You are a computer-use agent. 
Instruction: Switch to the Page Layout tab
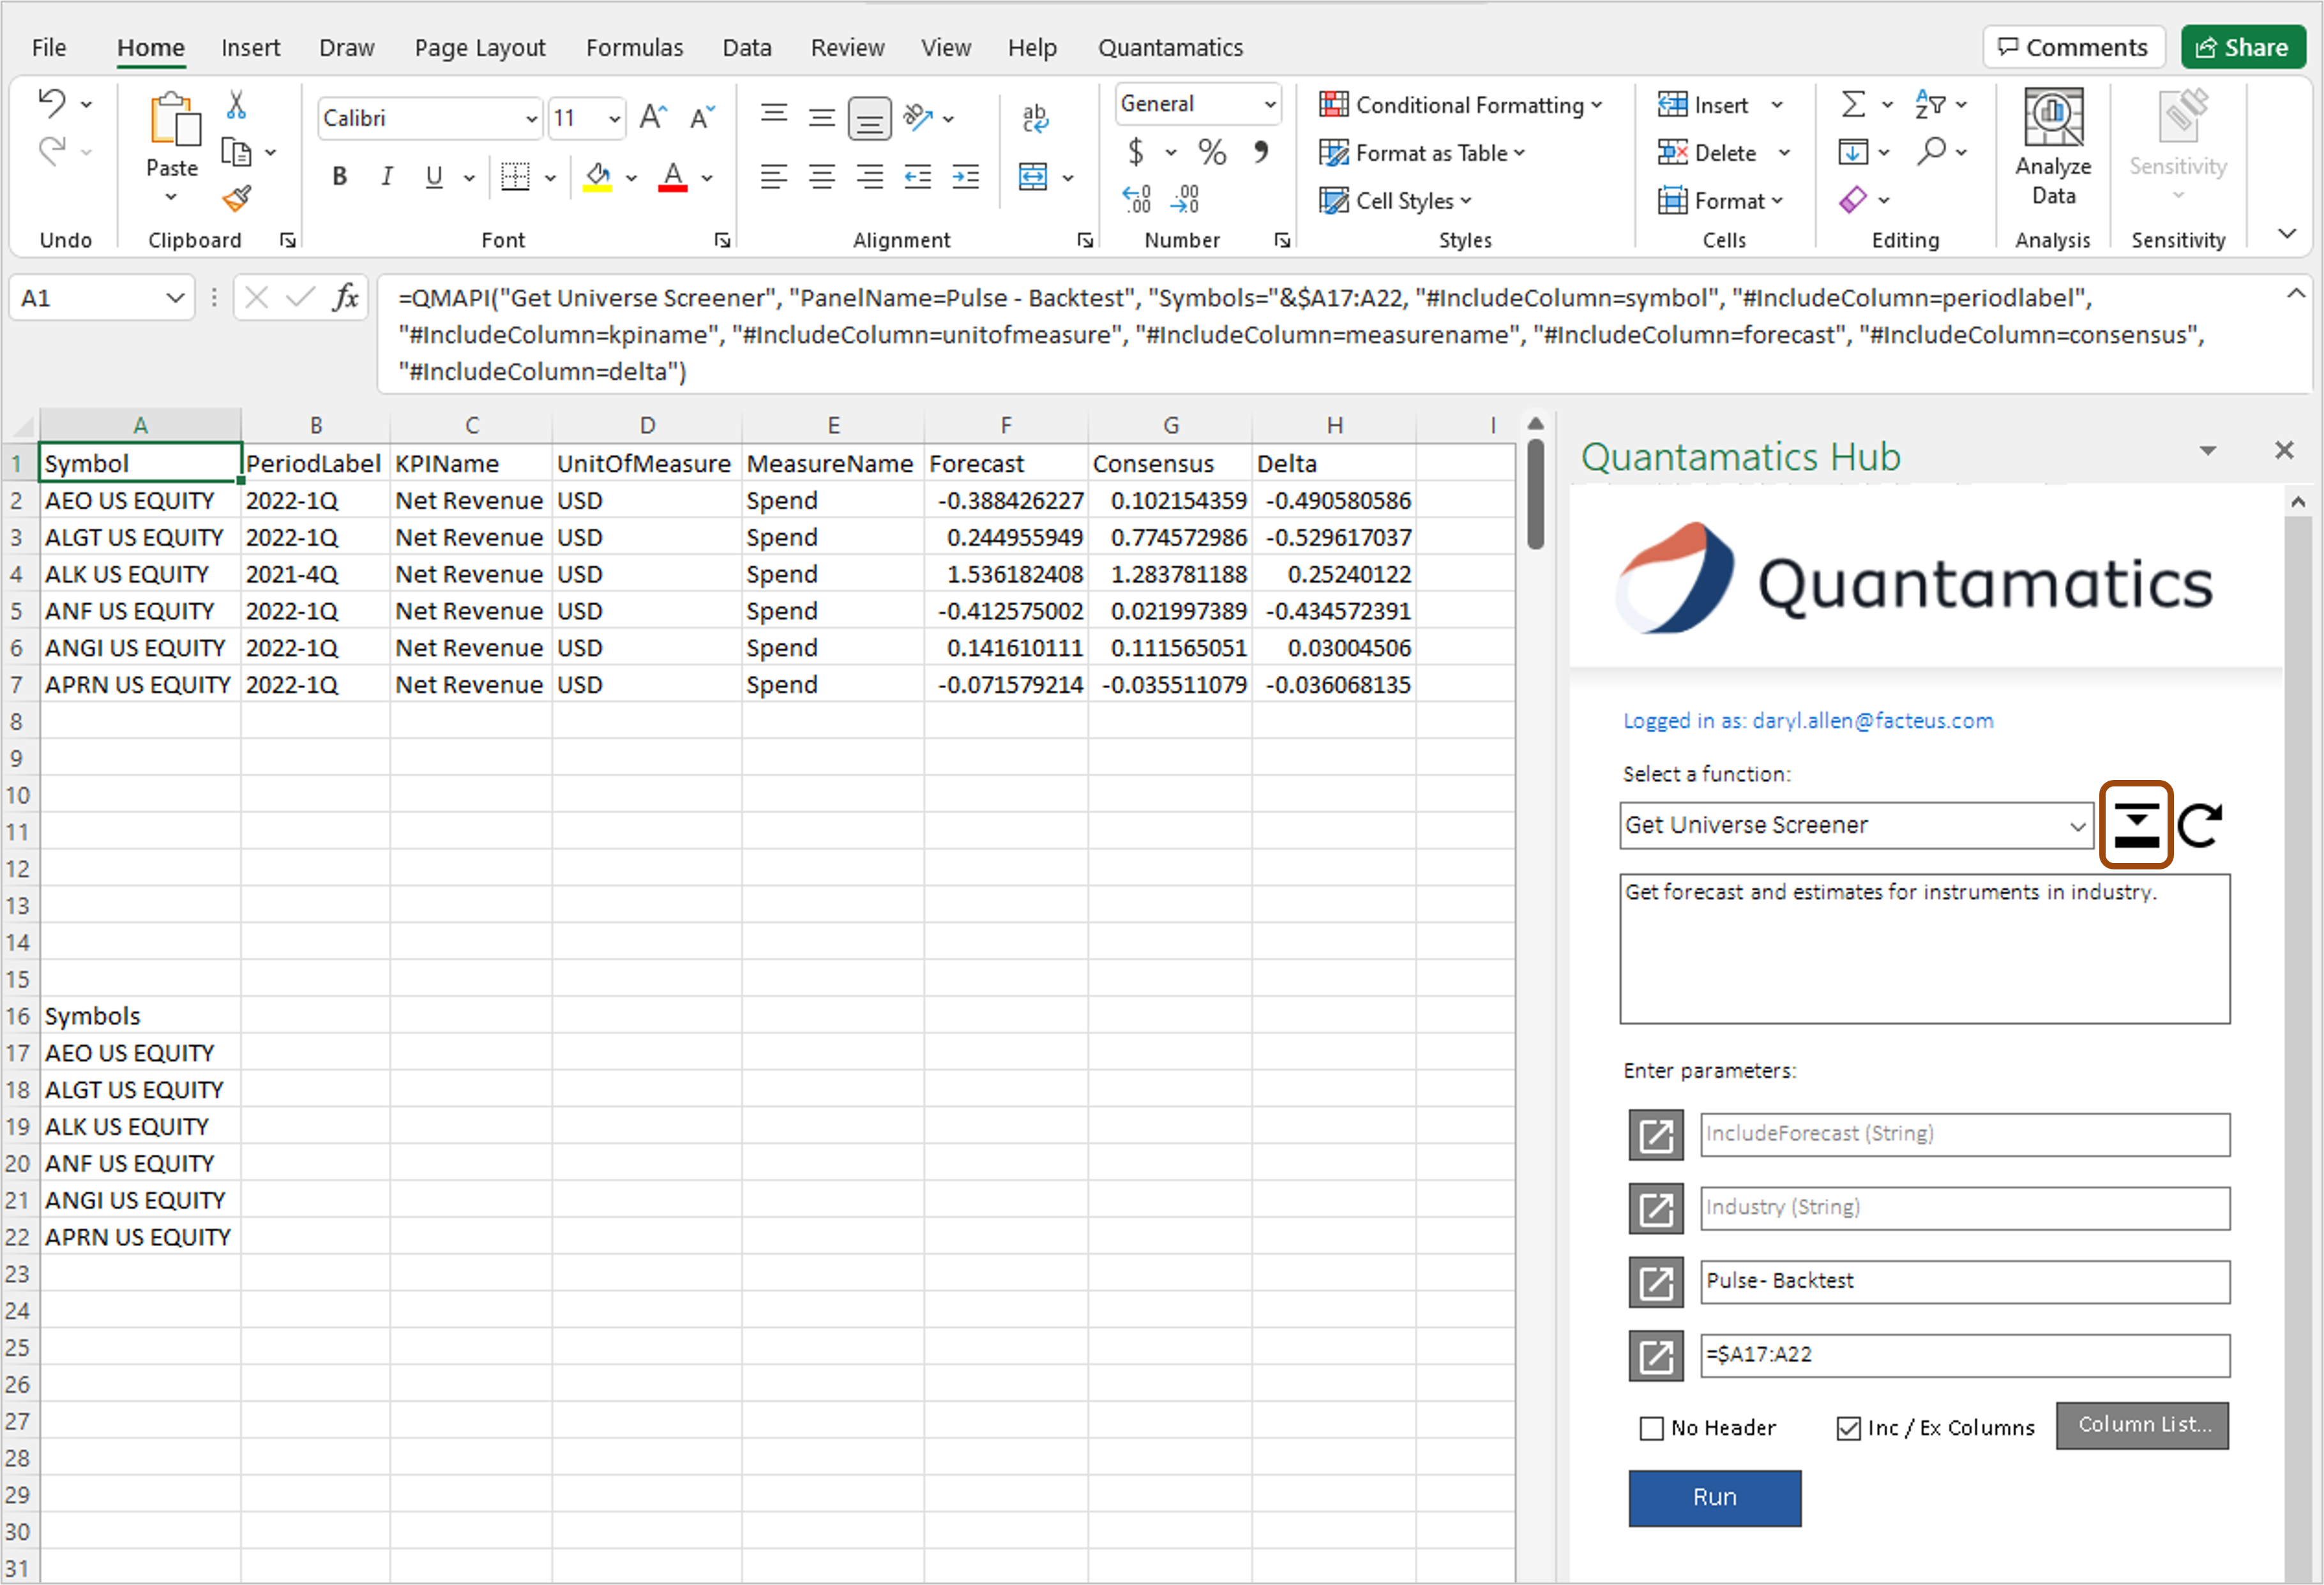point(480,47)
